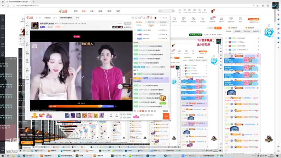Click the dark badge button above the video
Image resolution: width=281 pixels, height=158 pixels.
point(117,27)
